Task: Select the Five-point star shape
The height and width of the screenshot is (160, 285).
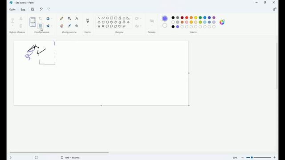Action: click(x=99, y=26)
